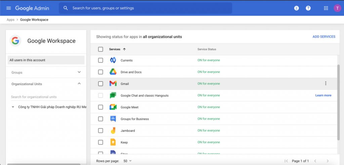Open the Keep service name
The width and height of the screenshot is (344, 165).
coord(124,143)
